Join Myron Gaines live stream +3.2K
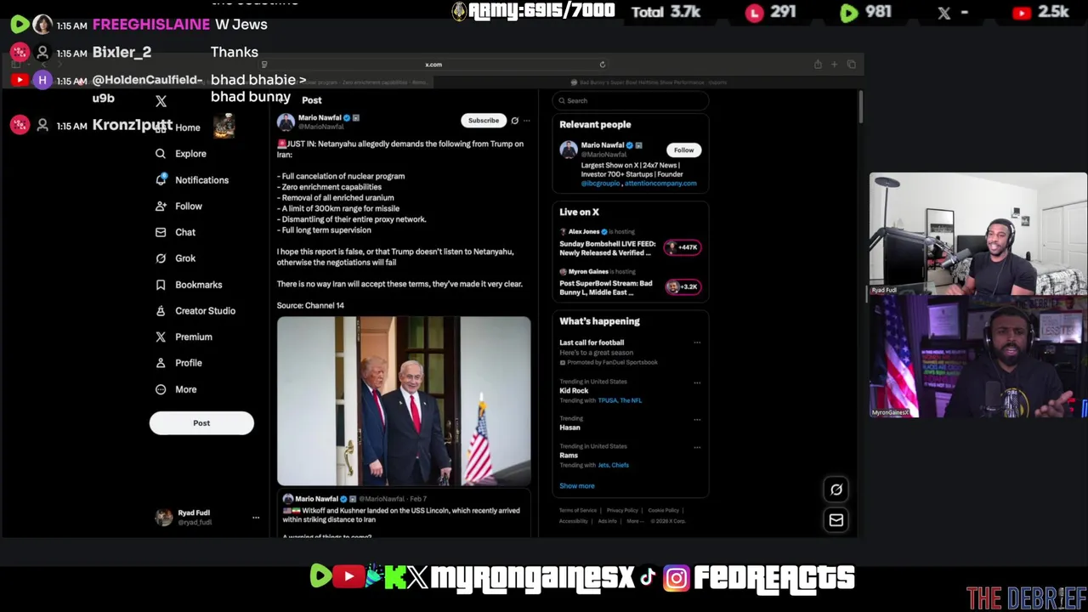1088x612 pixels. 683,286
